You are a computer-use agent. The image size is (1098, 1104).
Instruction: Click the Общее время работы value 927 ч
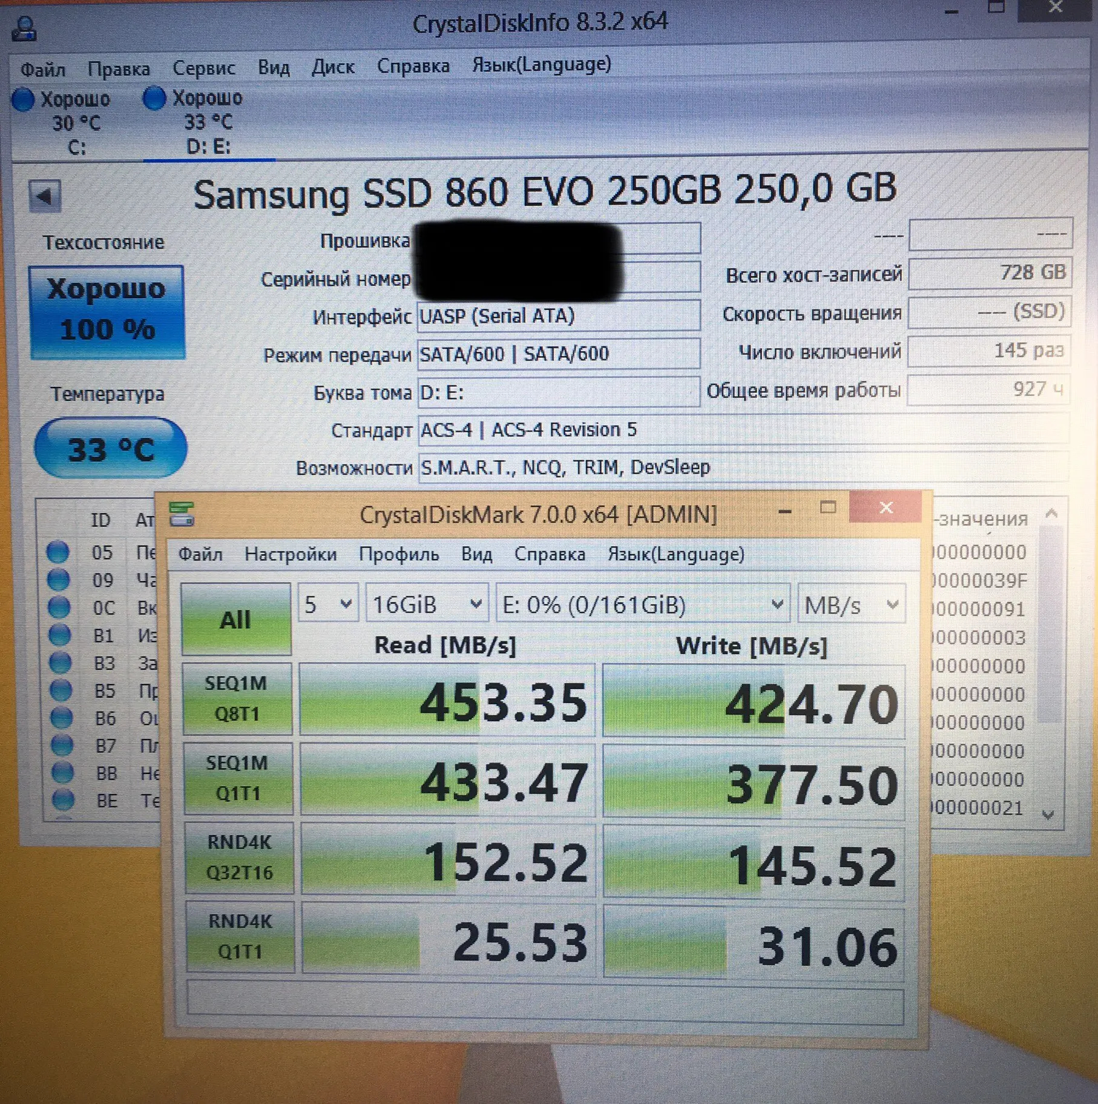(988, 389)
